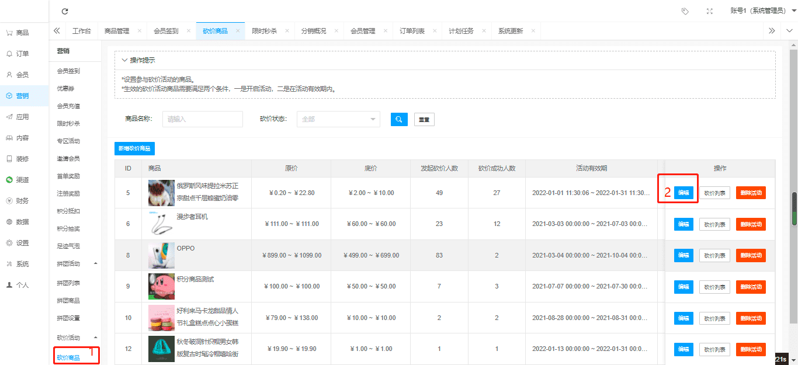Screen dimensions: 798x365
Task: Open 砍价列表 for 漫步者耳机
Action: click(714, 224)
